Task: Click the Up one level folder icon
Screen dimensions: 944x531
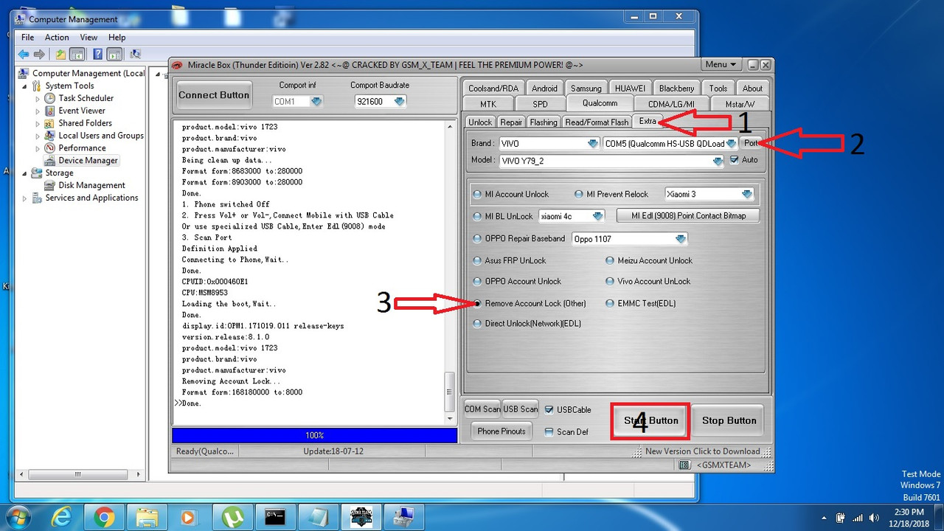Action: [61, 54]
